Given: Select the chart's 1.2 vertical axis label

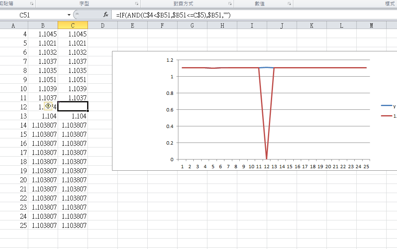Looking at the screenshot, I should (x=170, y=60).
